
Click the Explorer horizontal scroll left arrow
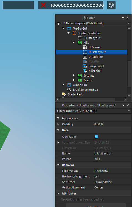click(57, 99)
